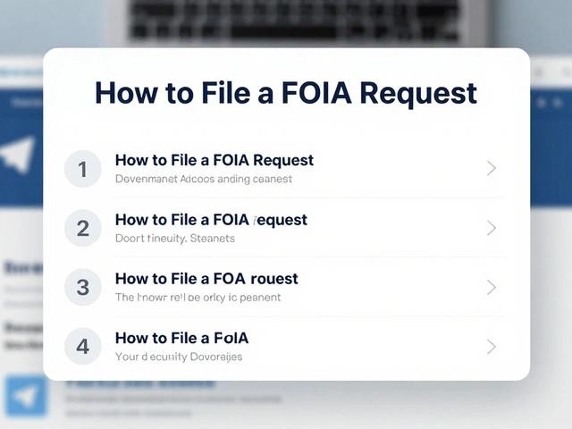Expand the chevron beside item 3
The image size is (572, 429).
coord(491,287)
